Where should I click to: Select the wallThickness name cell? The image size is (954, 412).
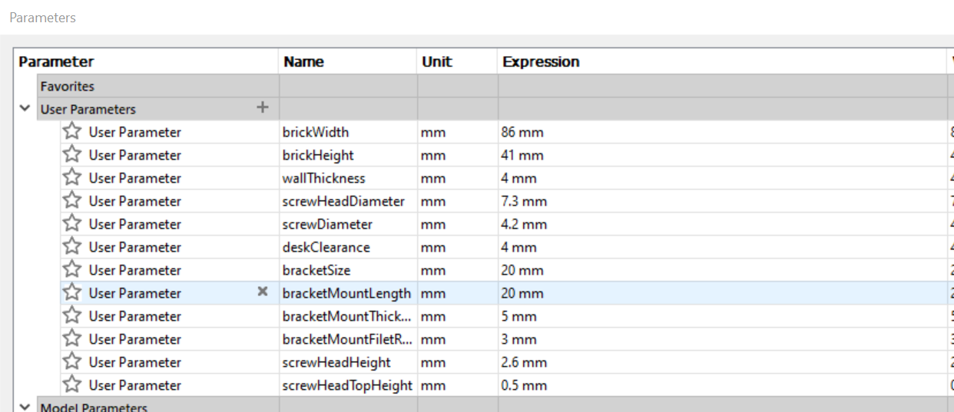(x=348, y=178)
